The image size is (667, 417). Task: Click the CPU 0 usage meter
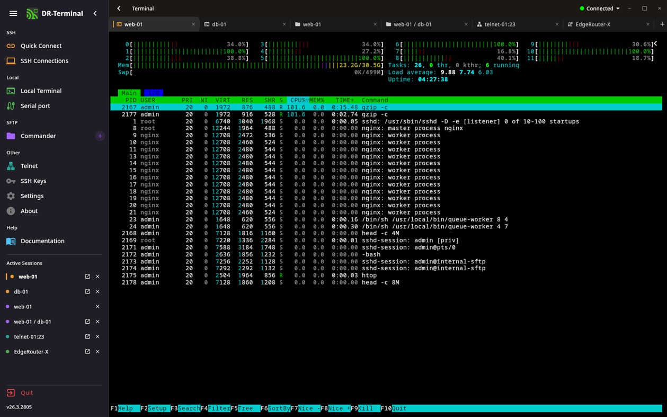click(187, 45)
